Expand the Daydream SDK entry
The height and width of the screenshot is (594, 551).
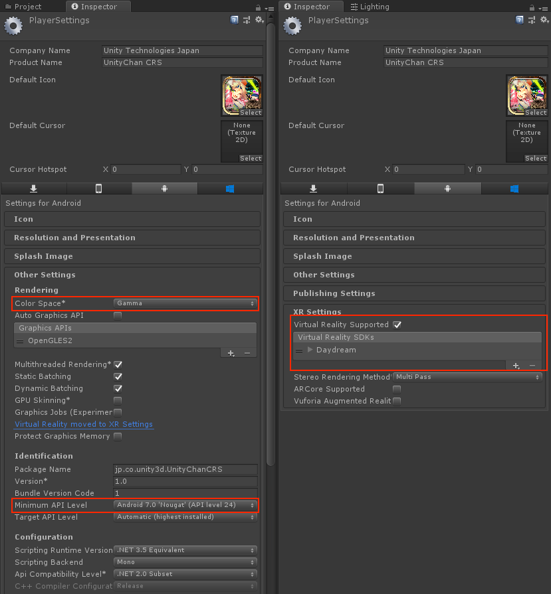click(x=310, y=350)
